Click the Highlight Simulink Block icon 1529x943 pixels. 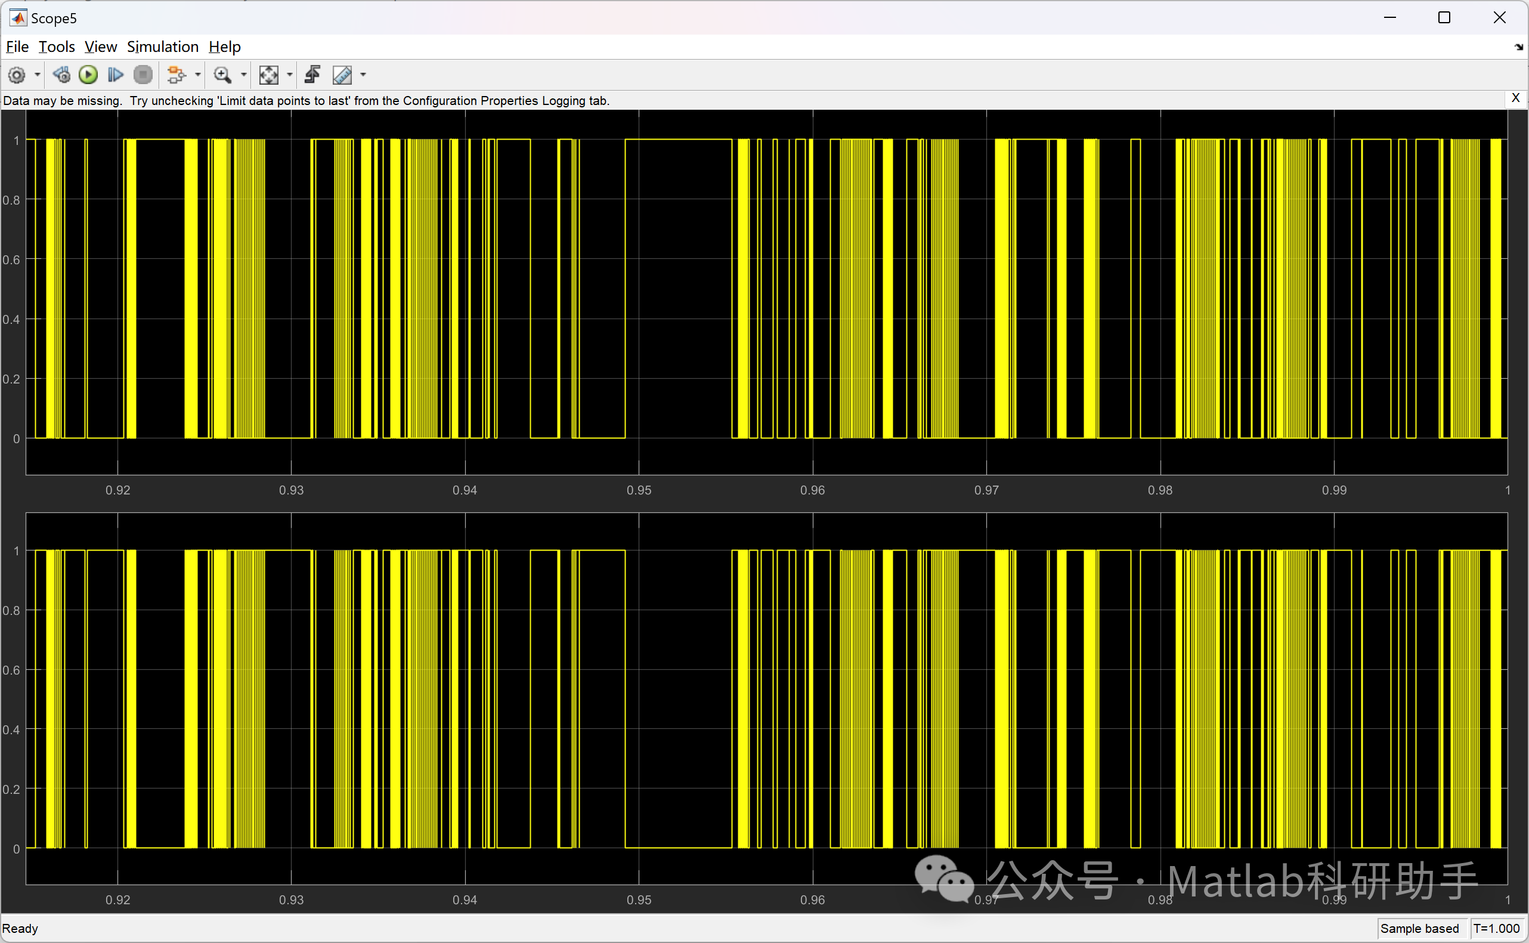tap(177, 75)
